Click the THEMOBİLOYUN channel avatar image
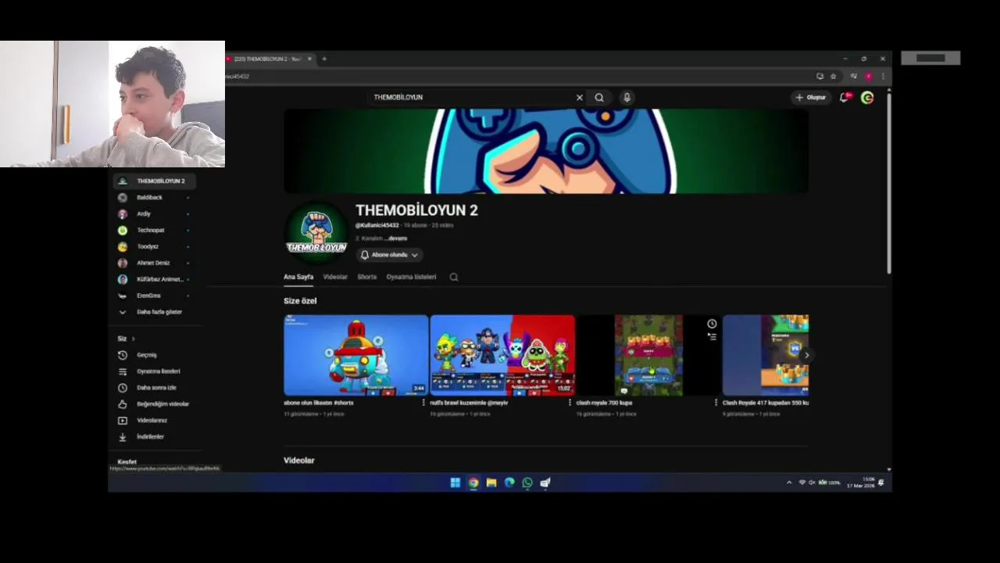 [x=316, y=231]
